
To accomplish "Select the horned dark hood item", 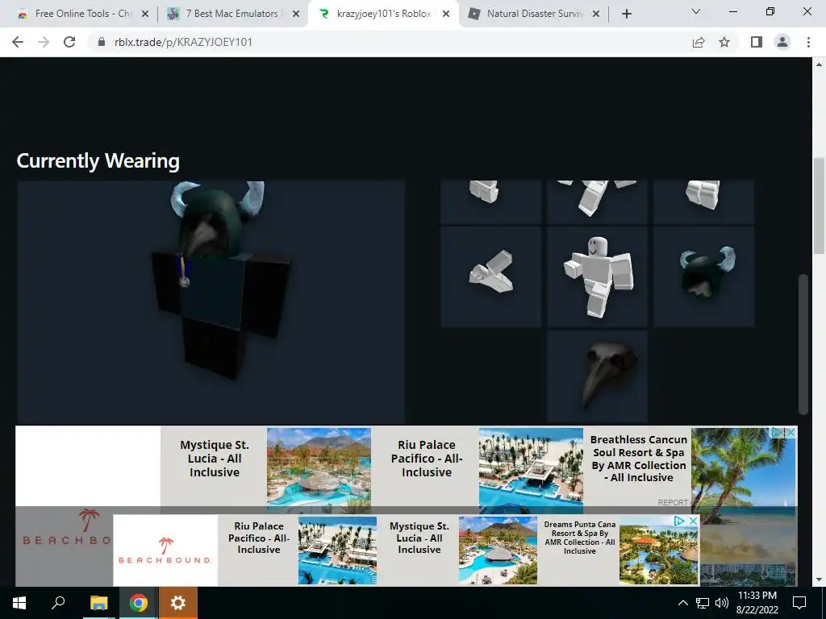I will point(703,277).
